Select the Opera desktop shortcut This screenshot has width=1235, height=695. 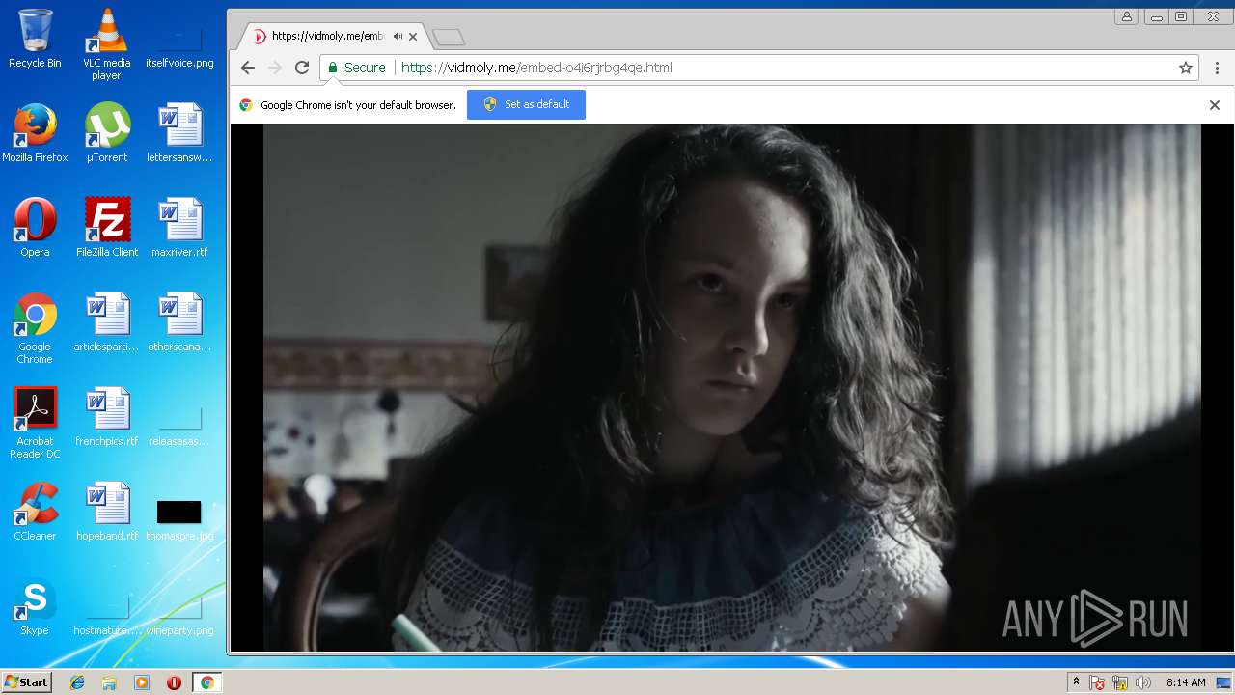(35, 228)
